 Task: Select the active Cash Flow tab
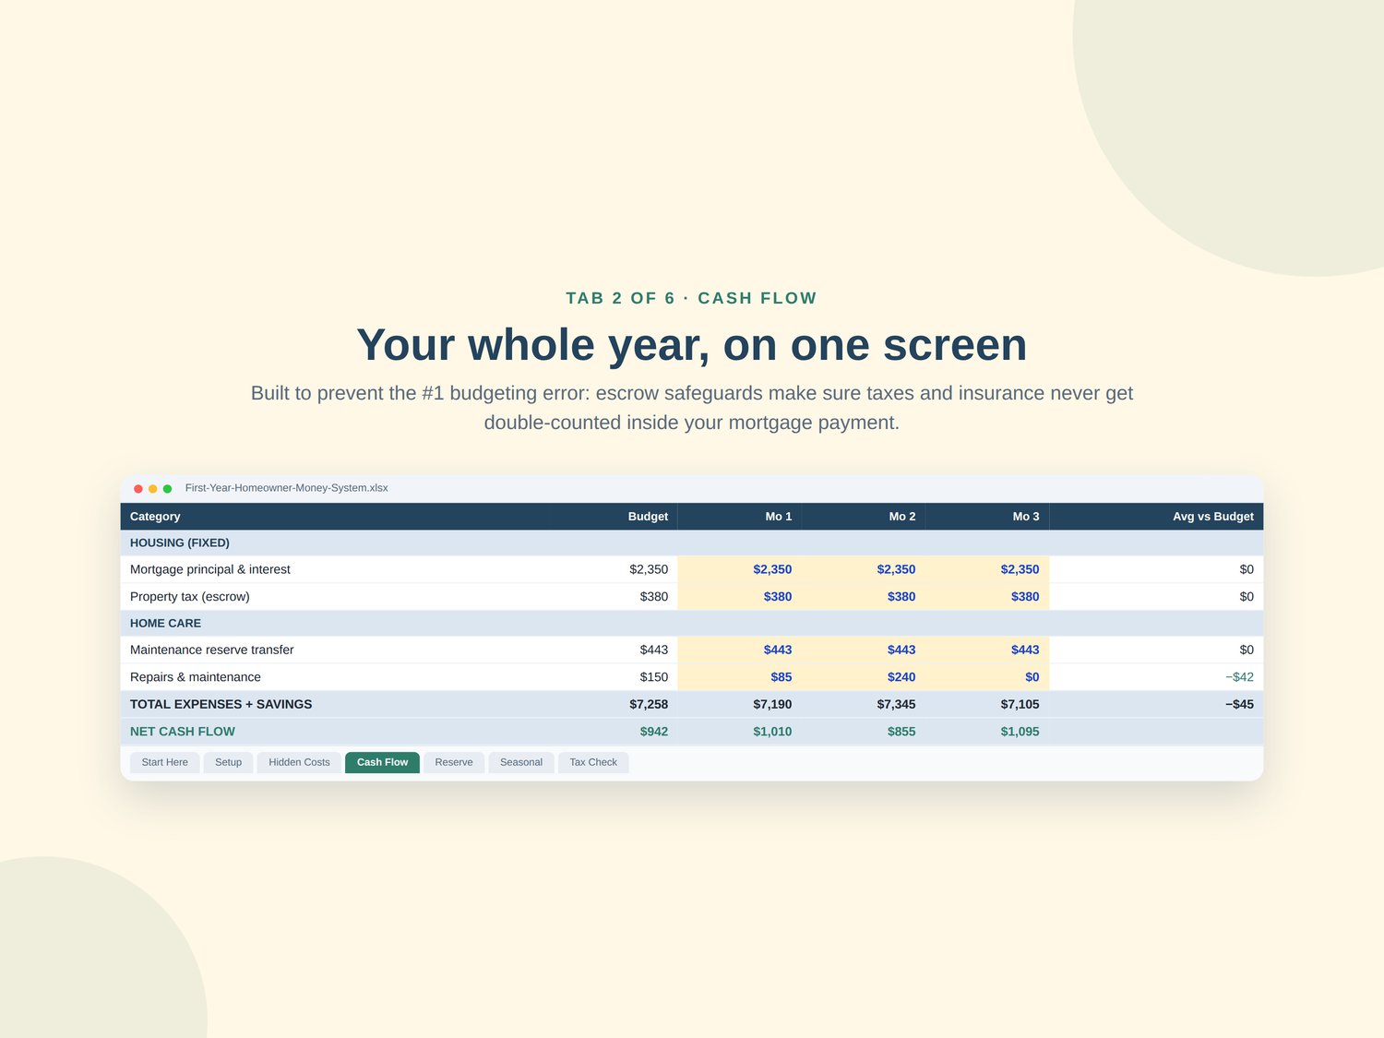[x=382, y=762]
